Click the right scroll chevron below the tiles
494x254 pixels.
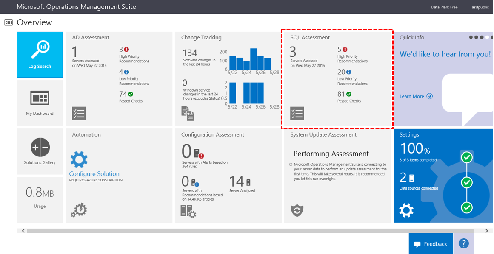[486, 230]
